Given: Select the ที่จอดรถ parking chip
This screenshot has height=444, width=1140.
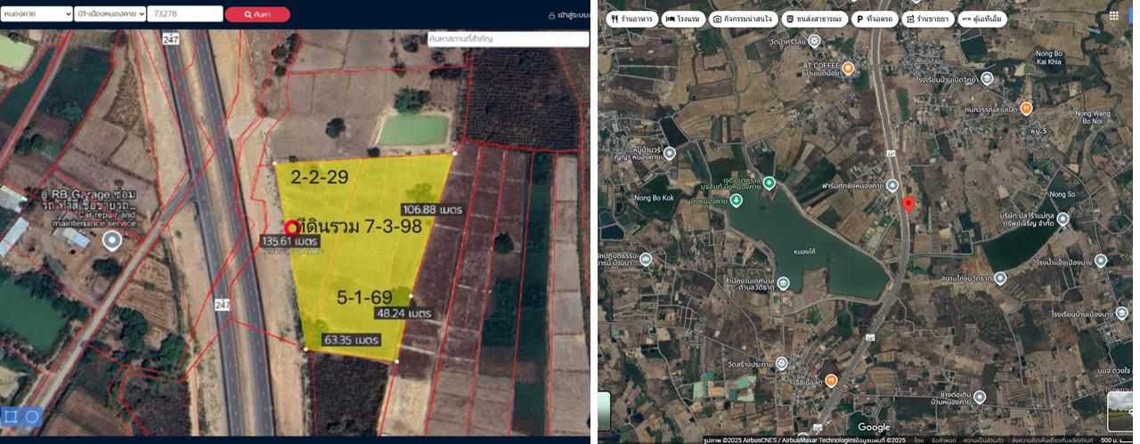Looking at the screenshot, I should pyautogui.click(x=875, y=19).
